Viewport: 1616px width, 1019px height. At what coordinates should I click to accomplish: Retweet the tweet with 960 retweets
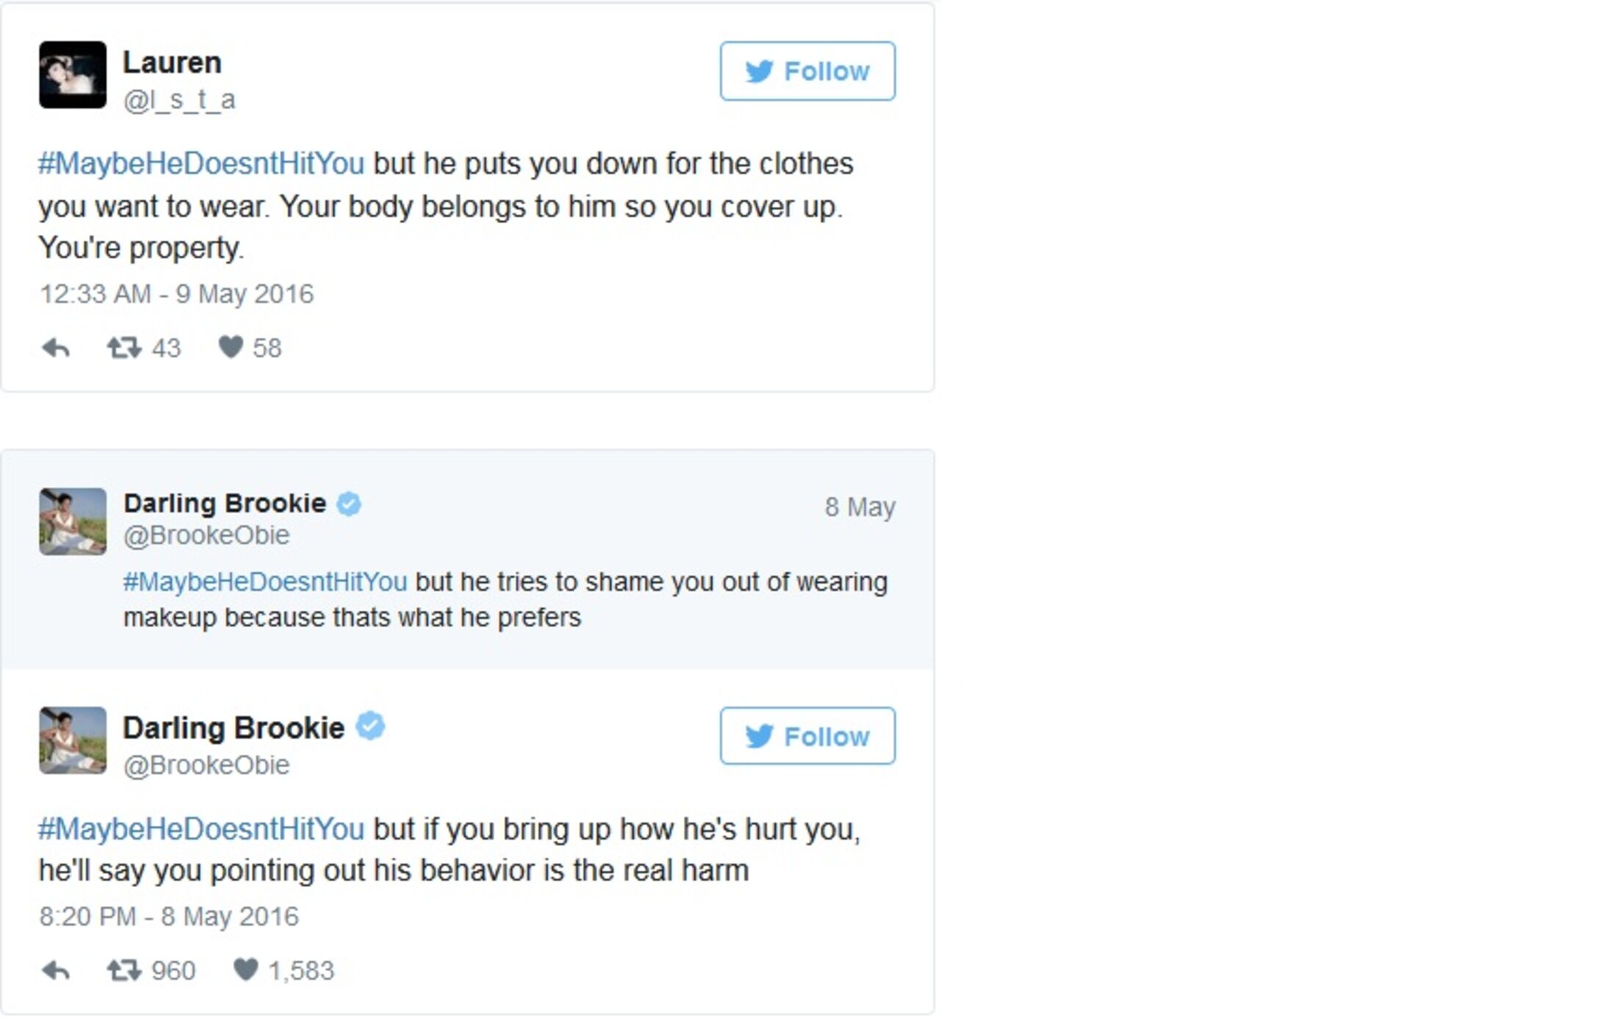pyautogui.click(x=123, y=971)
